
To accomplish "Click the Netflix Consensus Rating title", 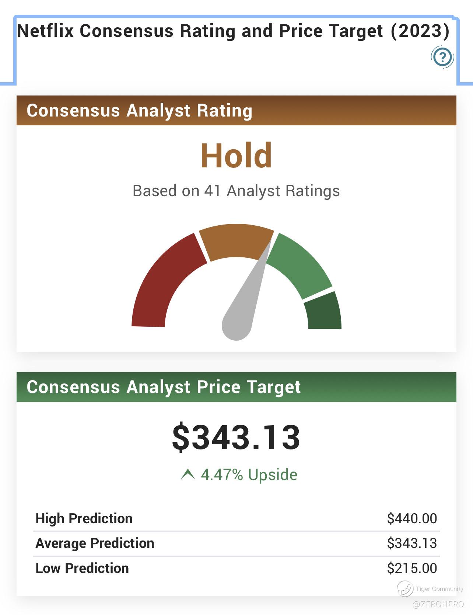I will pos(233,31).
